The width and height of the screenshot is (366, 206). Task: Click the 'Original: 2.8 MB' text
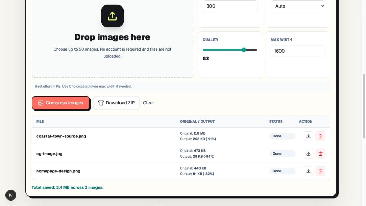193,133
